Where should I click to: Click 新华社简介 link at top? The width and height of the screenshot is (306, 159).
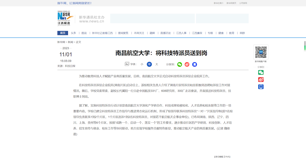click(218, 3)
